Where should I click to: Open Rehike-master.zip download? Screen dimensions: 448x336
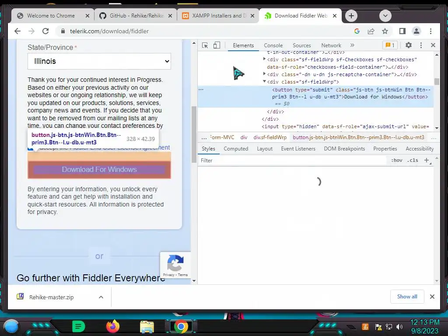[52, 297]
